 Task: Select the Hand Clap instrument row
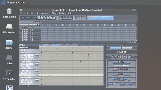(x=27, y=57)
